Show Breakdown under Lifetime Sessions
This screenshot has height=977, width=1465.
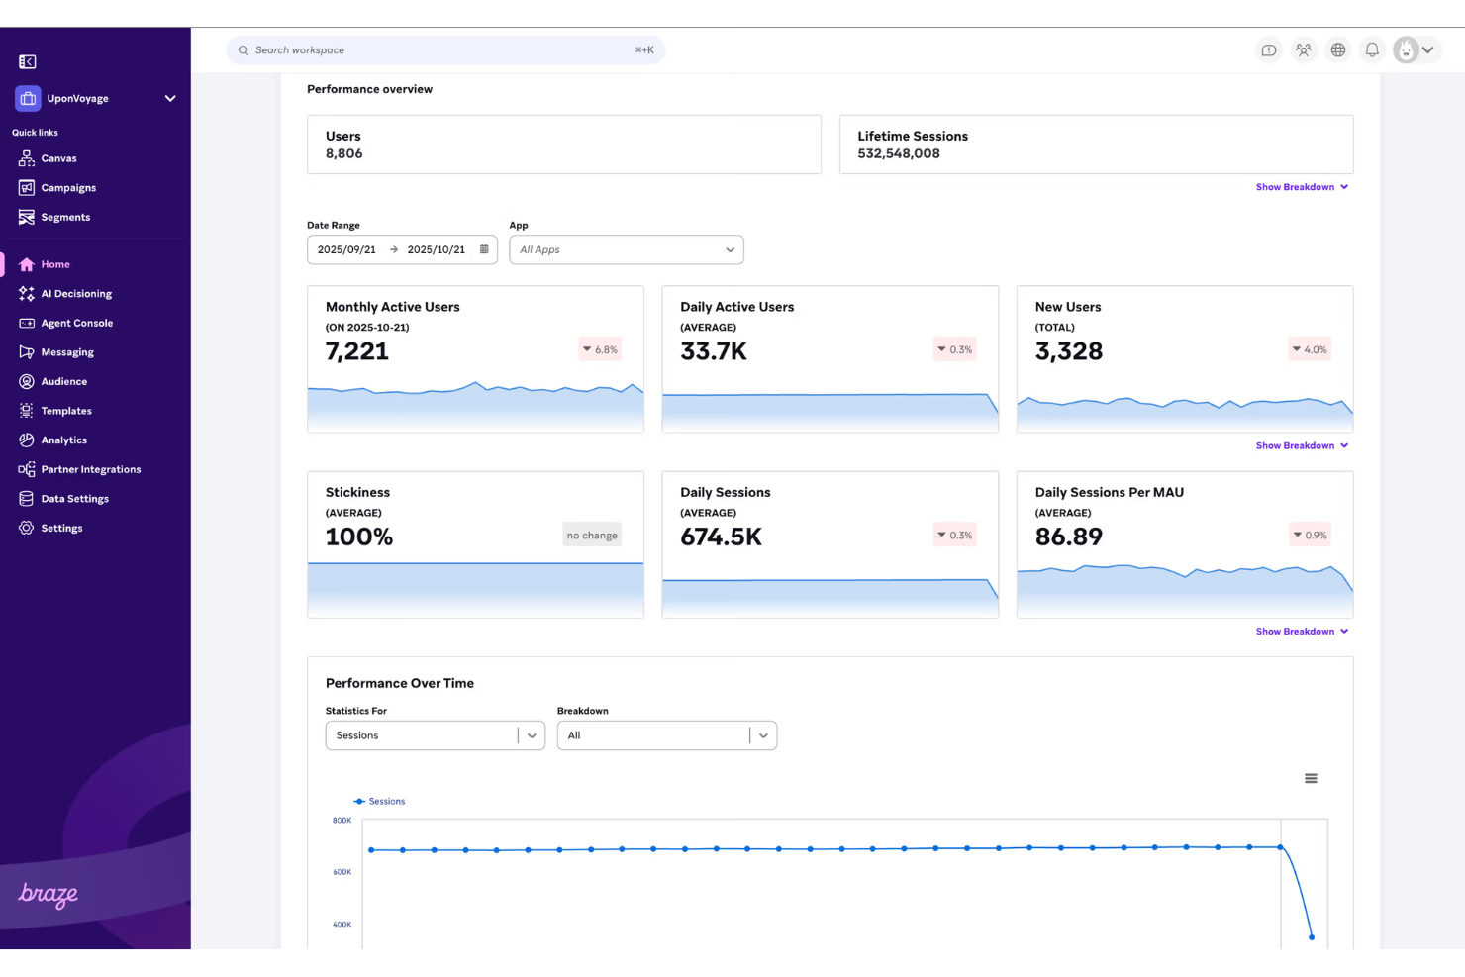(1302, 186)
